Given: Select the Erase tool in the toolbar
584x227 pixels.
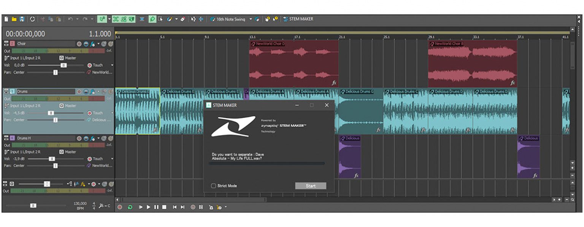Looking at the screenshot, I should tap(182, 19).
